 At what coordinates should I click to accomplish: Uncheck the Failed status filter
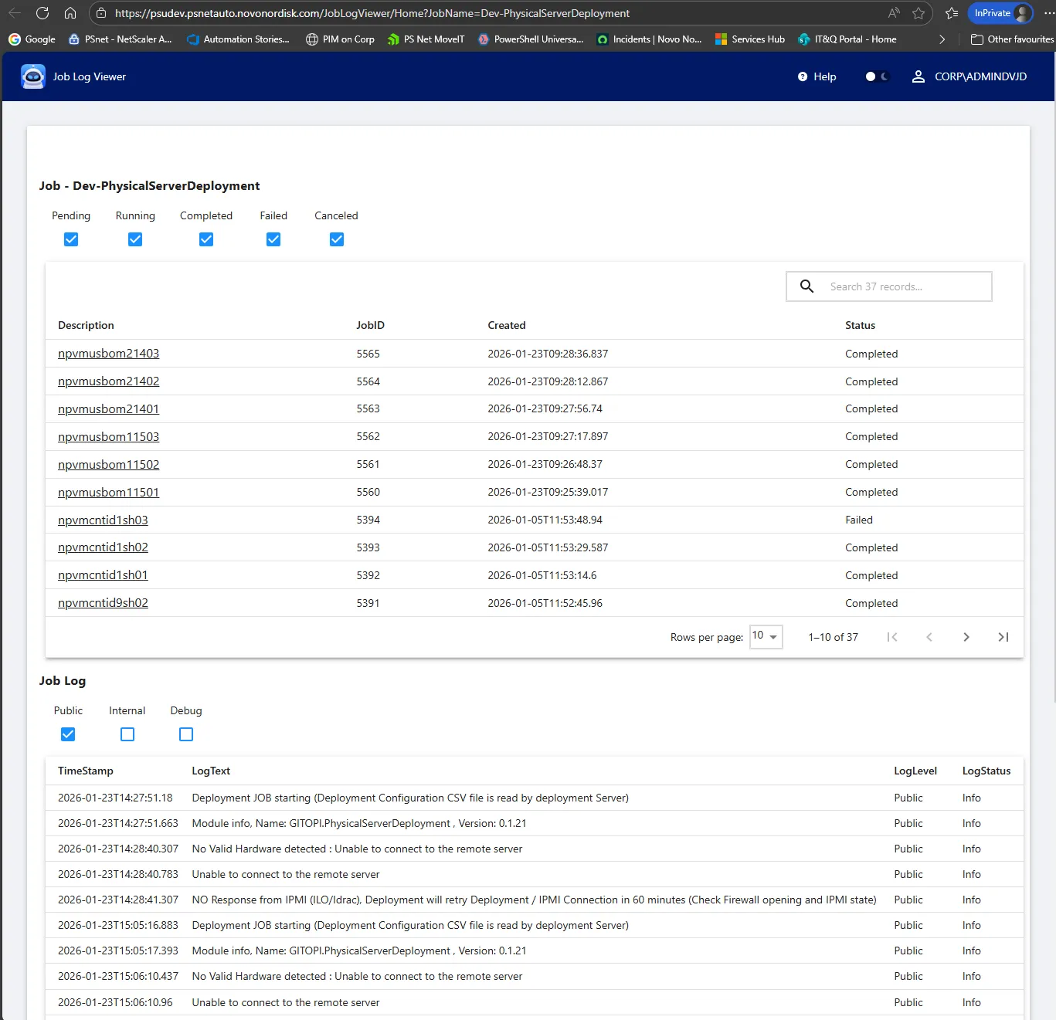coord(273,239)
